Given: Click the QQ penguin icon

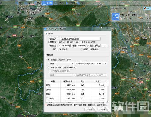Looking at the screenshot, I should [x=145, y=8].
